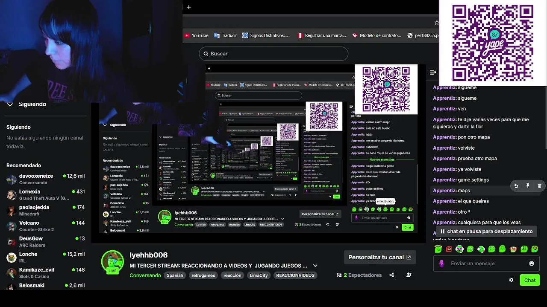Click the green Chat send button

[529, 280]
